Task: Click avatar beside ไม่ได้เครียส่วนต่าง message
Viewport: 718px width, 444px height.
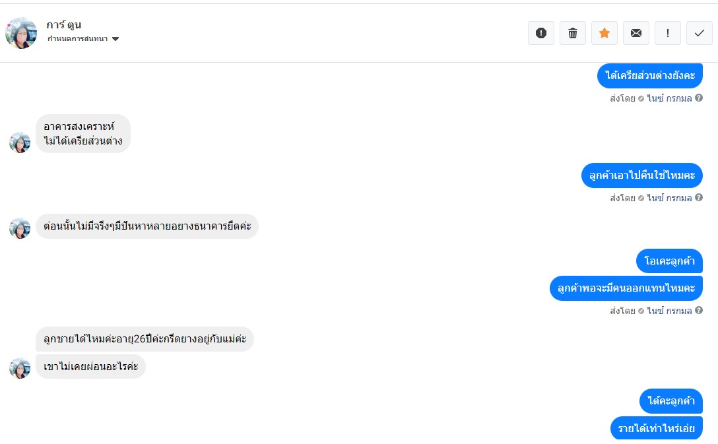Action: click(20, 143)
